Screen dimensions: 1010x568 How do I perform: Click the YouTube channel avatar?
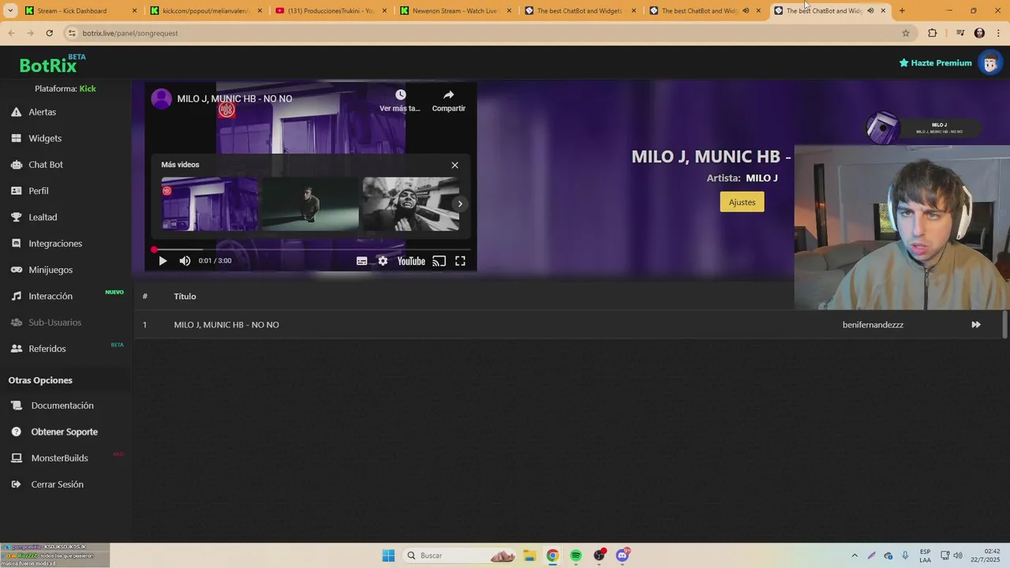[x=162, y=99]
